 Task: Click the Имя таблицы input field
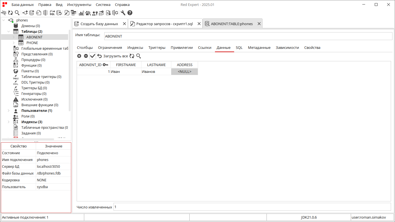click(x=248, y=36)
